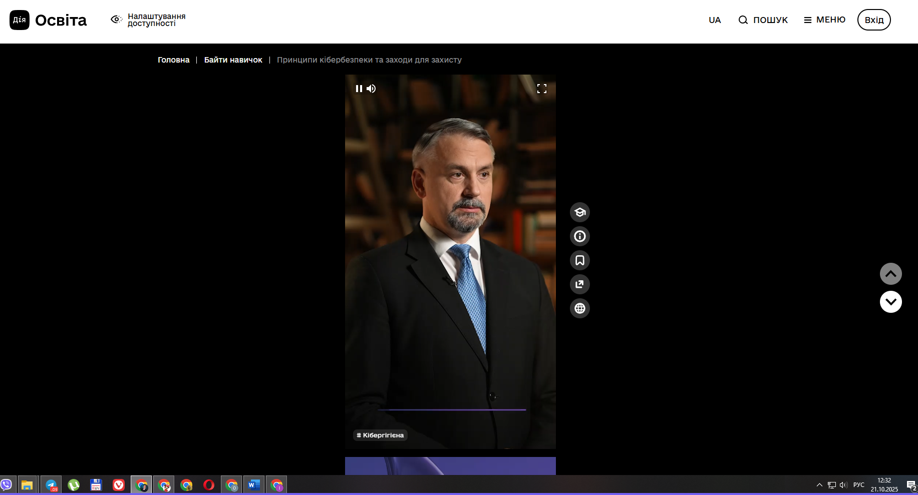Open Microsoft Word from the taskbar
The image size is (918, 495).
(x=254, y=485)
